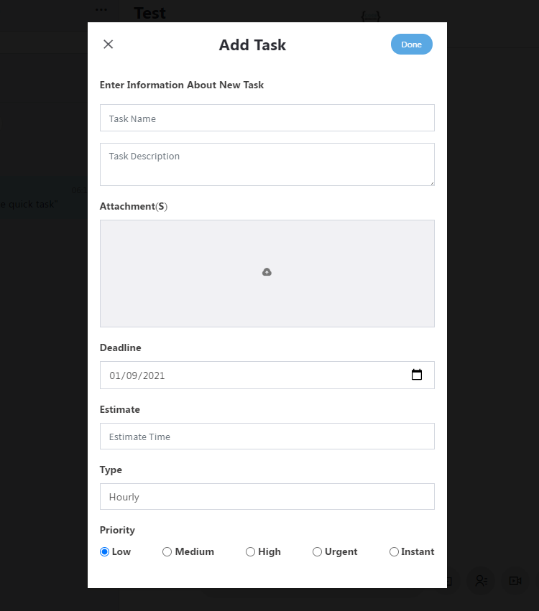Click the Deadline date text 01/09/2021
The width and height of the screenshot is (539, 611).
tap(137, 376)
